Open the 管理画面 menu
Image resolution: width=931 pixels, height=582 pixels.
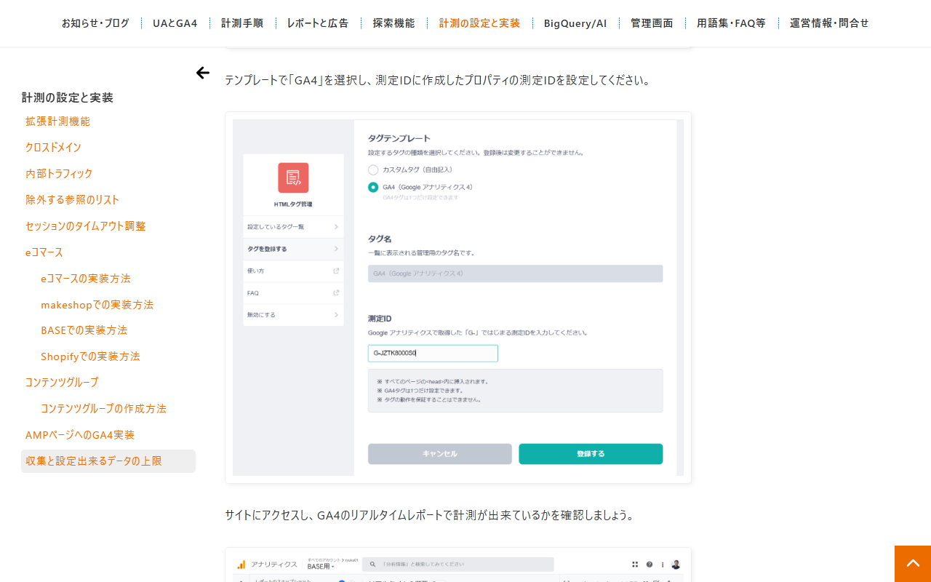[652, 23]
